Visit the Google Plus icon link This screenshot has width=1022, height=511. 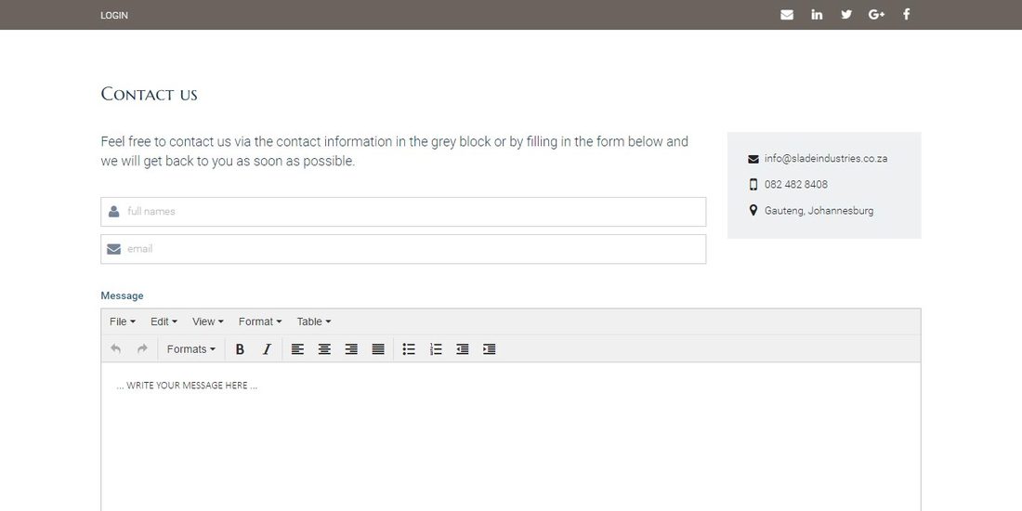click(877, 14)
